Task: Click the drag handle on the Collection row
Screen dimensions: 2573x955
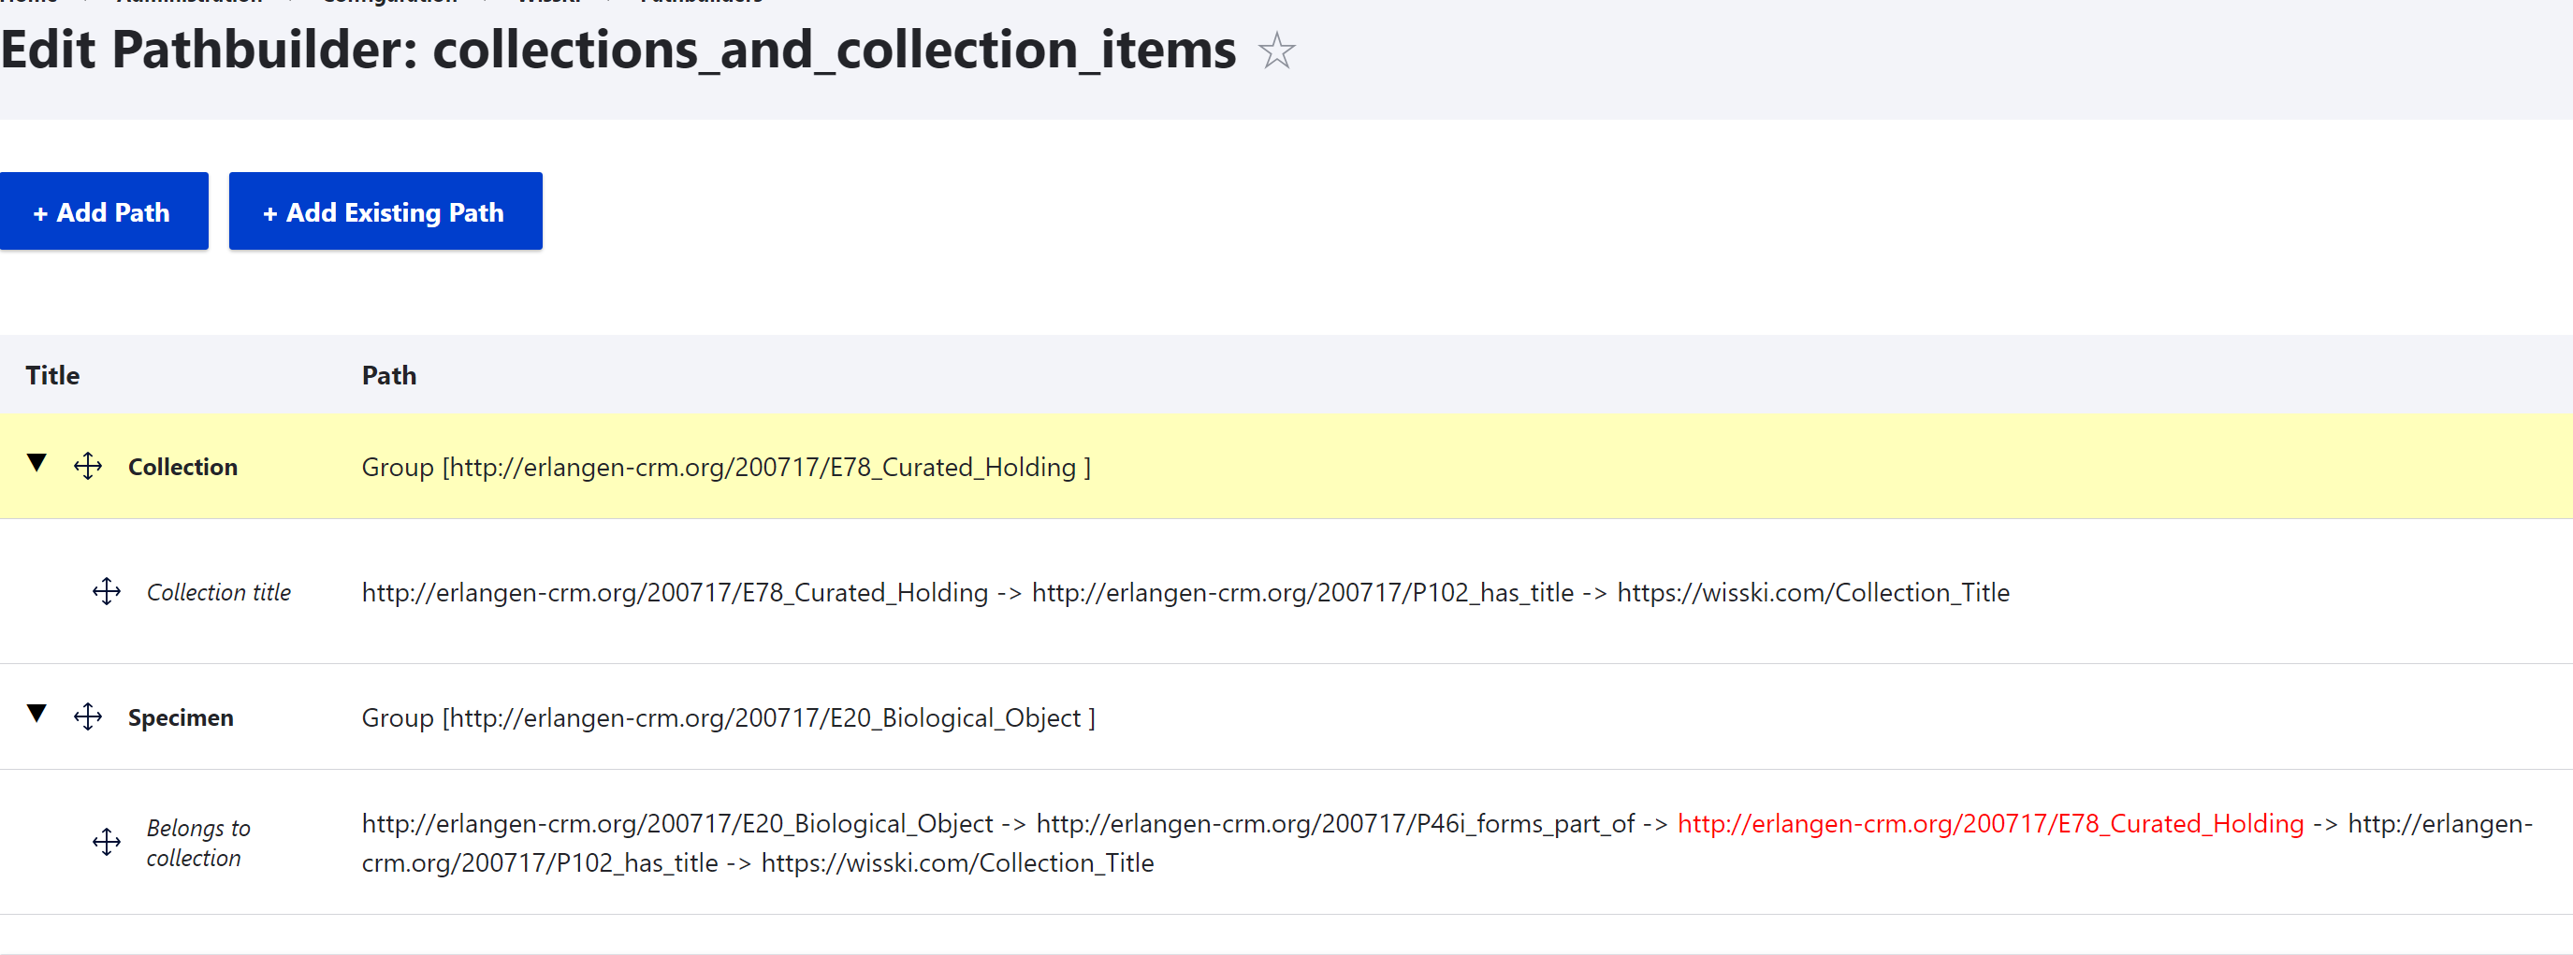Action: [x=88, y=466]
